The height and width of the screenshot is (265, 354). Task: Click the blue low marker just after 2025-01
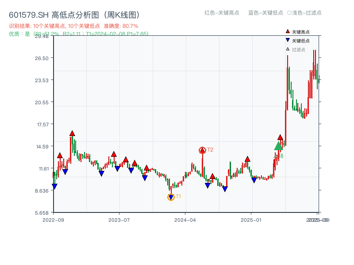point(254,180)
